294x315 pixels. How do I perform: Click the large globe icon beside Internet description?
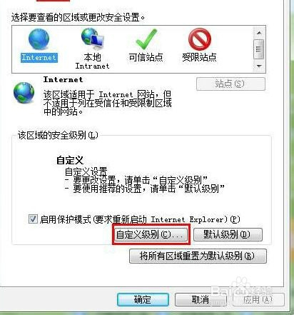[24, 92]
